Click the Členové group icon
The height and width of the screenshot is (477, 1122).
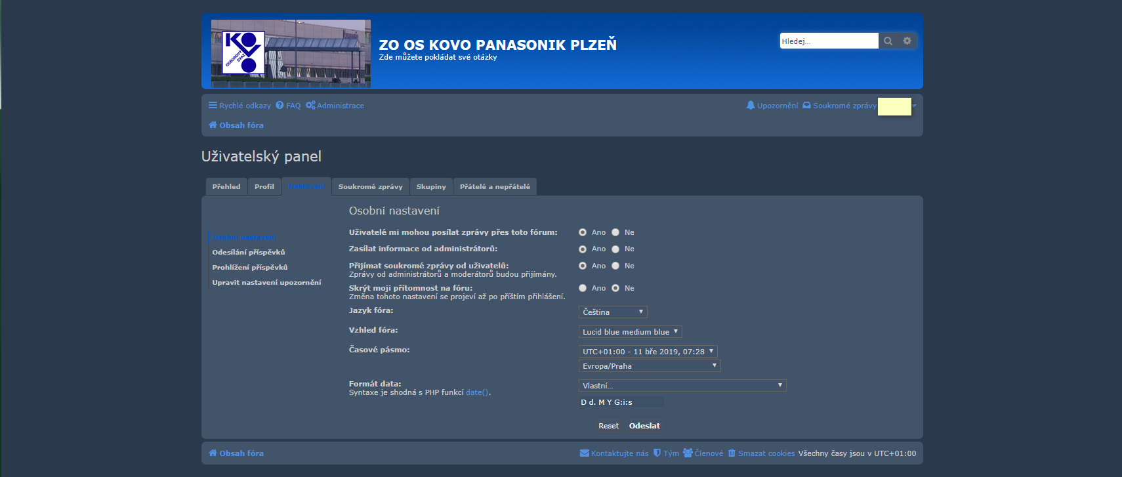click(x=688, y=453)
